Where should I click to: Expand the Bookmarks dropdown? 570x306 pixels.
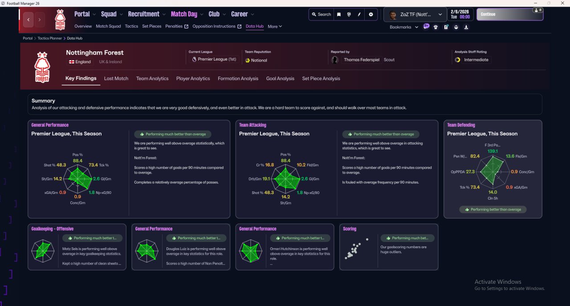[404, 27]
